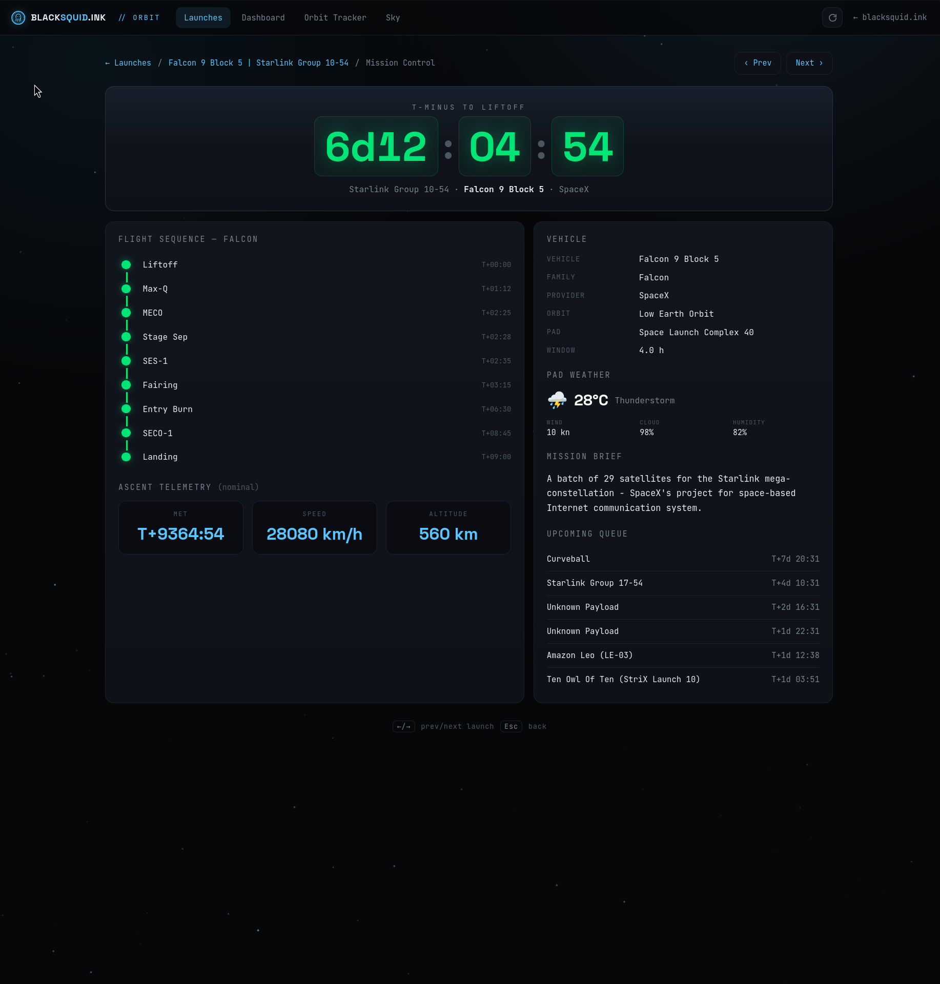Image resolution: width=940 pixels, height=984 pixels.
Task: Click the days-hours countdown tile
Action: 376,147
